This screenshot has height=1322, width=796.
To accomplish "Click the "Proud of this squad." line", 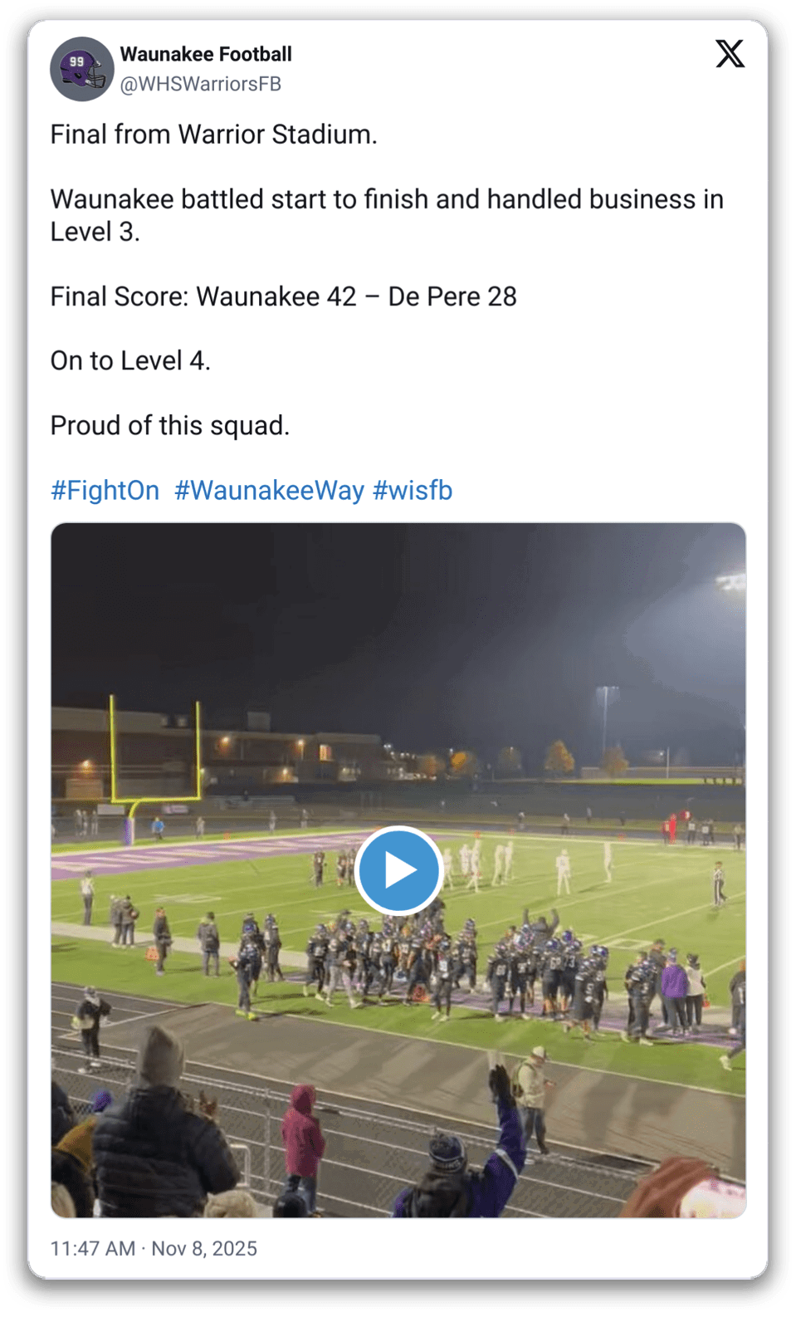I will [170, 425].
